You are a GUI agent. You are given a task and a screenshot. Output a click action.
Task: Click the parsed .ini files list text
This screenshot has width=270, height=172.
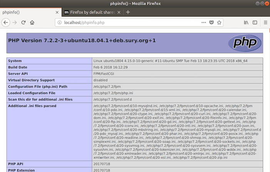177,132
